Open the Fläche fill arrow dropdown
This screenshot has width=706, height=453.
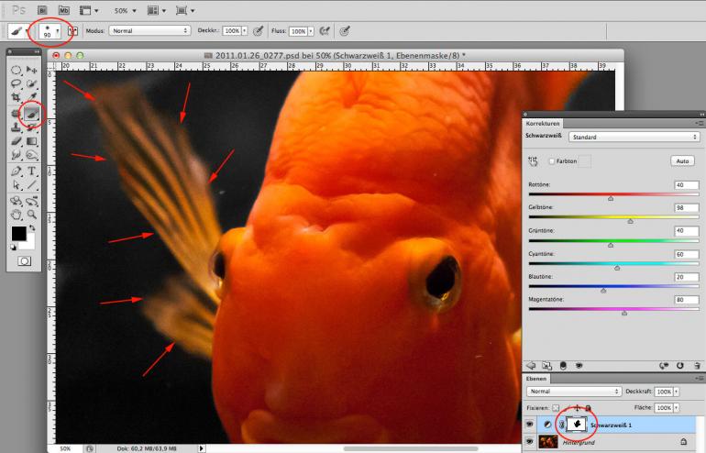[677, 408]
